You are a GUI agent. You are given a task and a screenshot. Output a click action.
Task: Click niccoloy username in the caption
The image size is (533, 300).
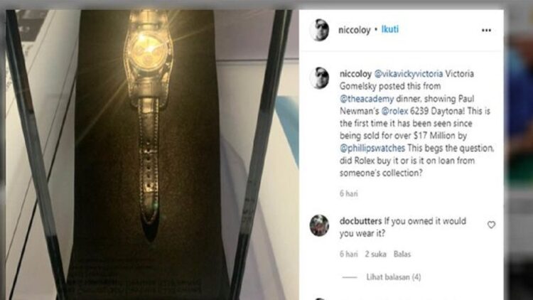pyautogui.click(x=355, y=74)
